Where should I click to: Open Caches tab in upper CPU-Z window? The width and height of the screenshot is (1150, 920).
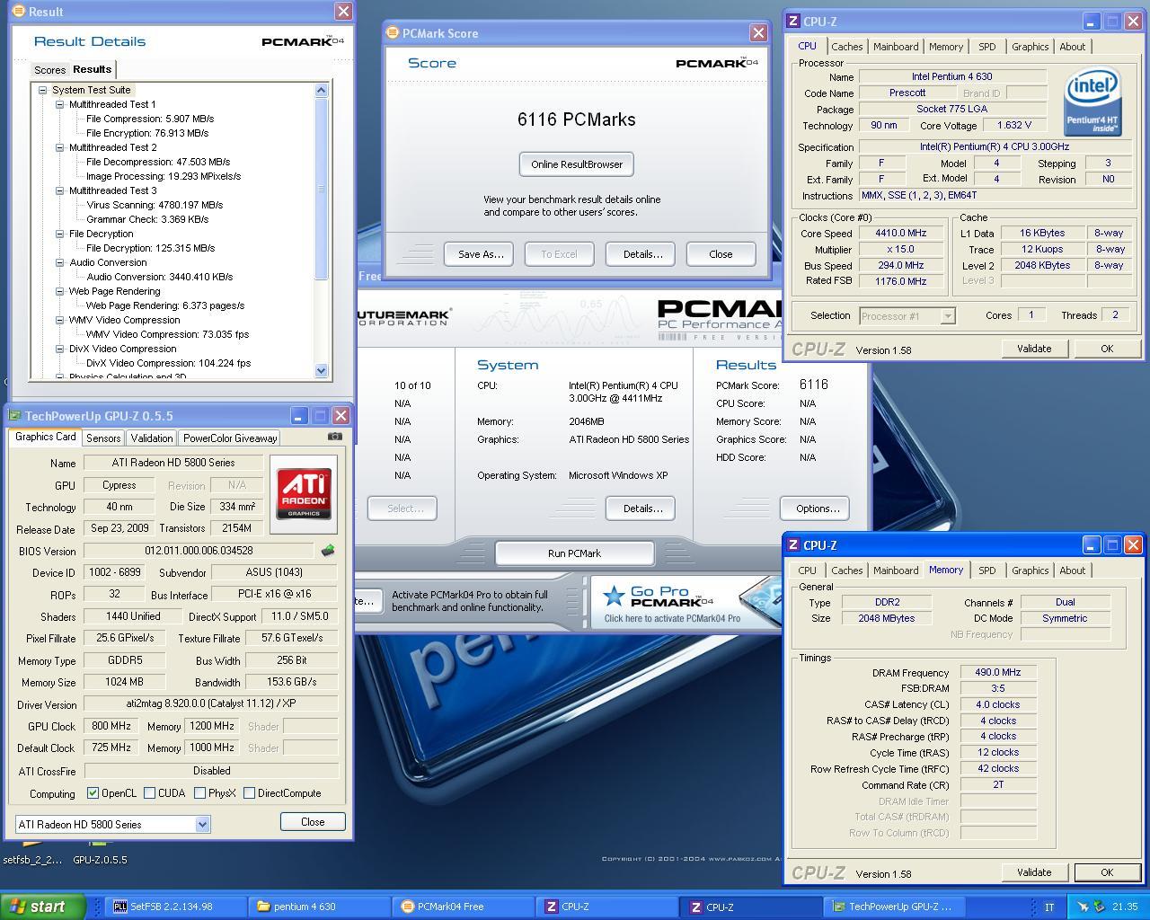(x=846, y=47)
